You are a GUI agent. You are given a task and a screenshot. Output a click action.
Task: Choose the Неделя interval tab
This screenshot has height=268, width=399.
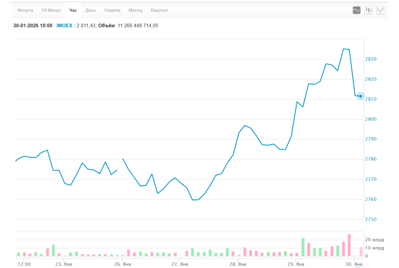112,10
